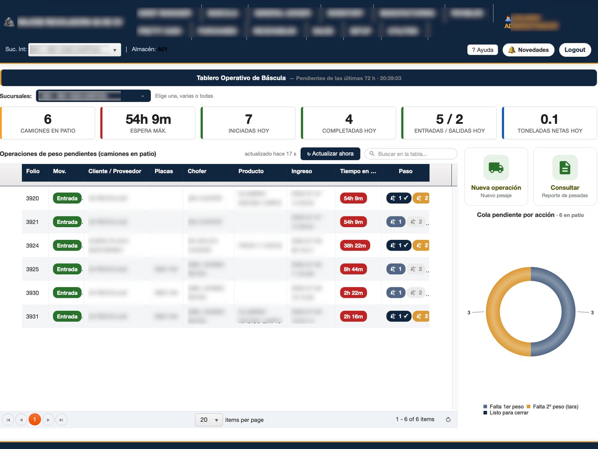
Task: Refresh table with Actualizar ahora
Action: pos(330,154)
